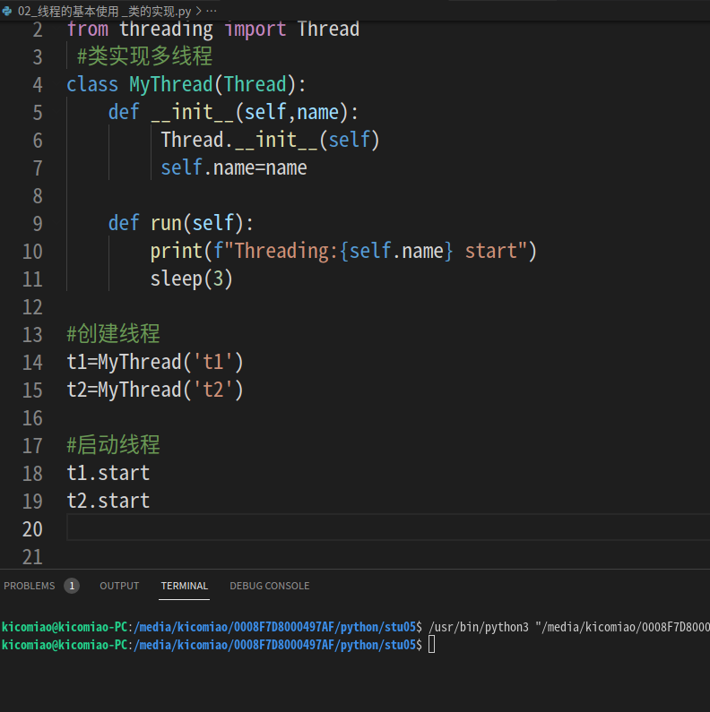Image resolution: width=710 pixels, height=712 pixels.
Task: Click the comment '#类实现多线程'
Action: point(144,56)
